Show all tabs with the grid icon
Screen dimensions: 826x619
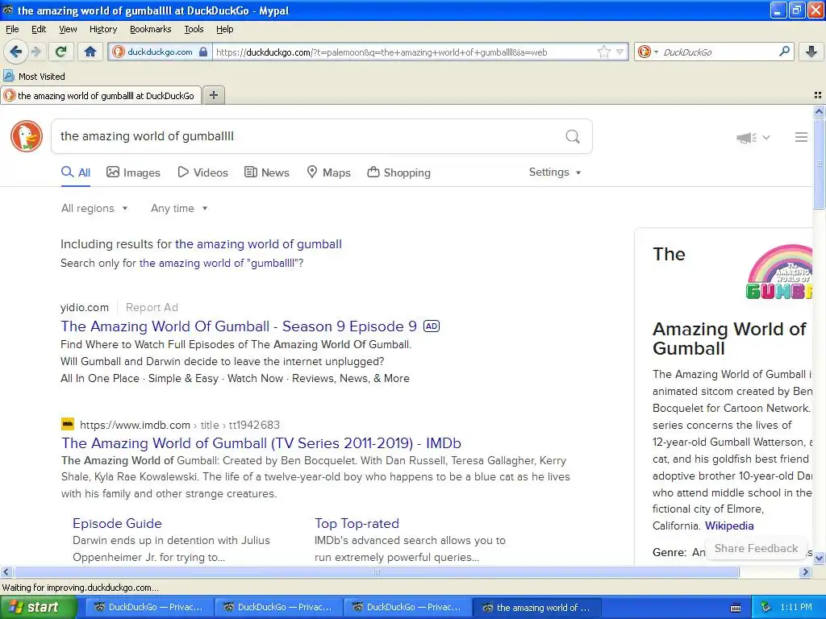click(818, 95)
